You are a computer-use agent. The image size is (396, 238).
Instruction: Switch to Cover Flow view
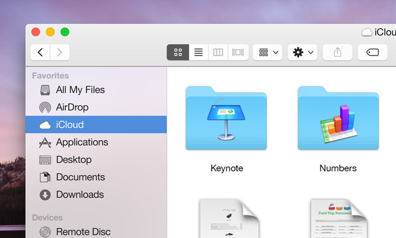click(x=238, y=53)
